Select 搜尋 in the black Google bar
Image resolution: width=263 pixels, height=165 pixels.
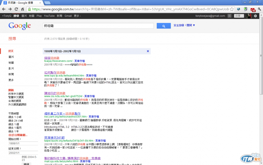(x=16, y=16)
